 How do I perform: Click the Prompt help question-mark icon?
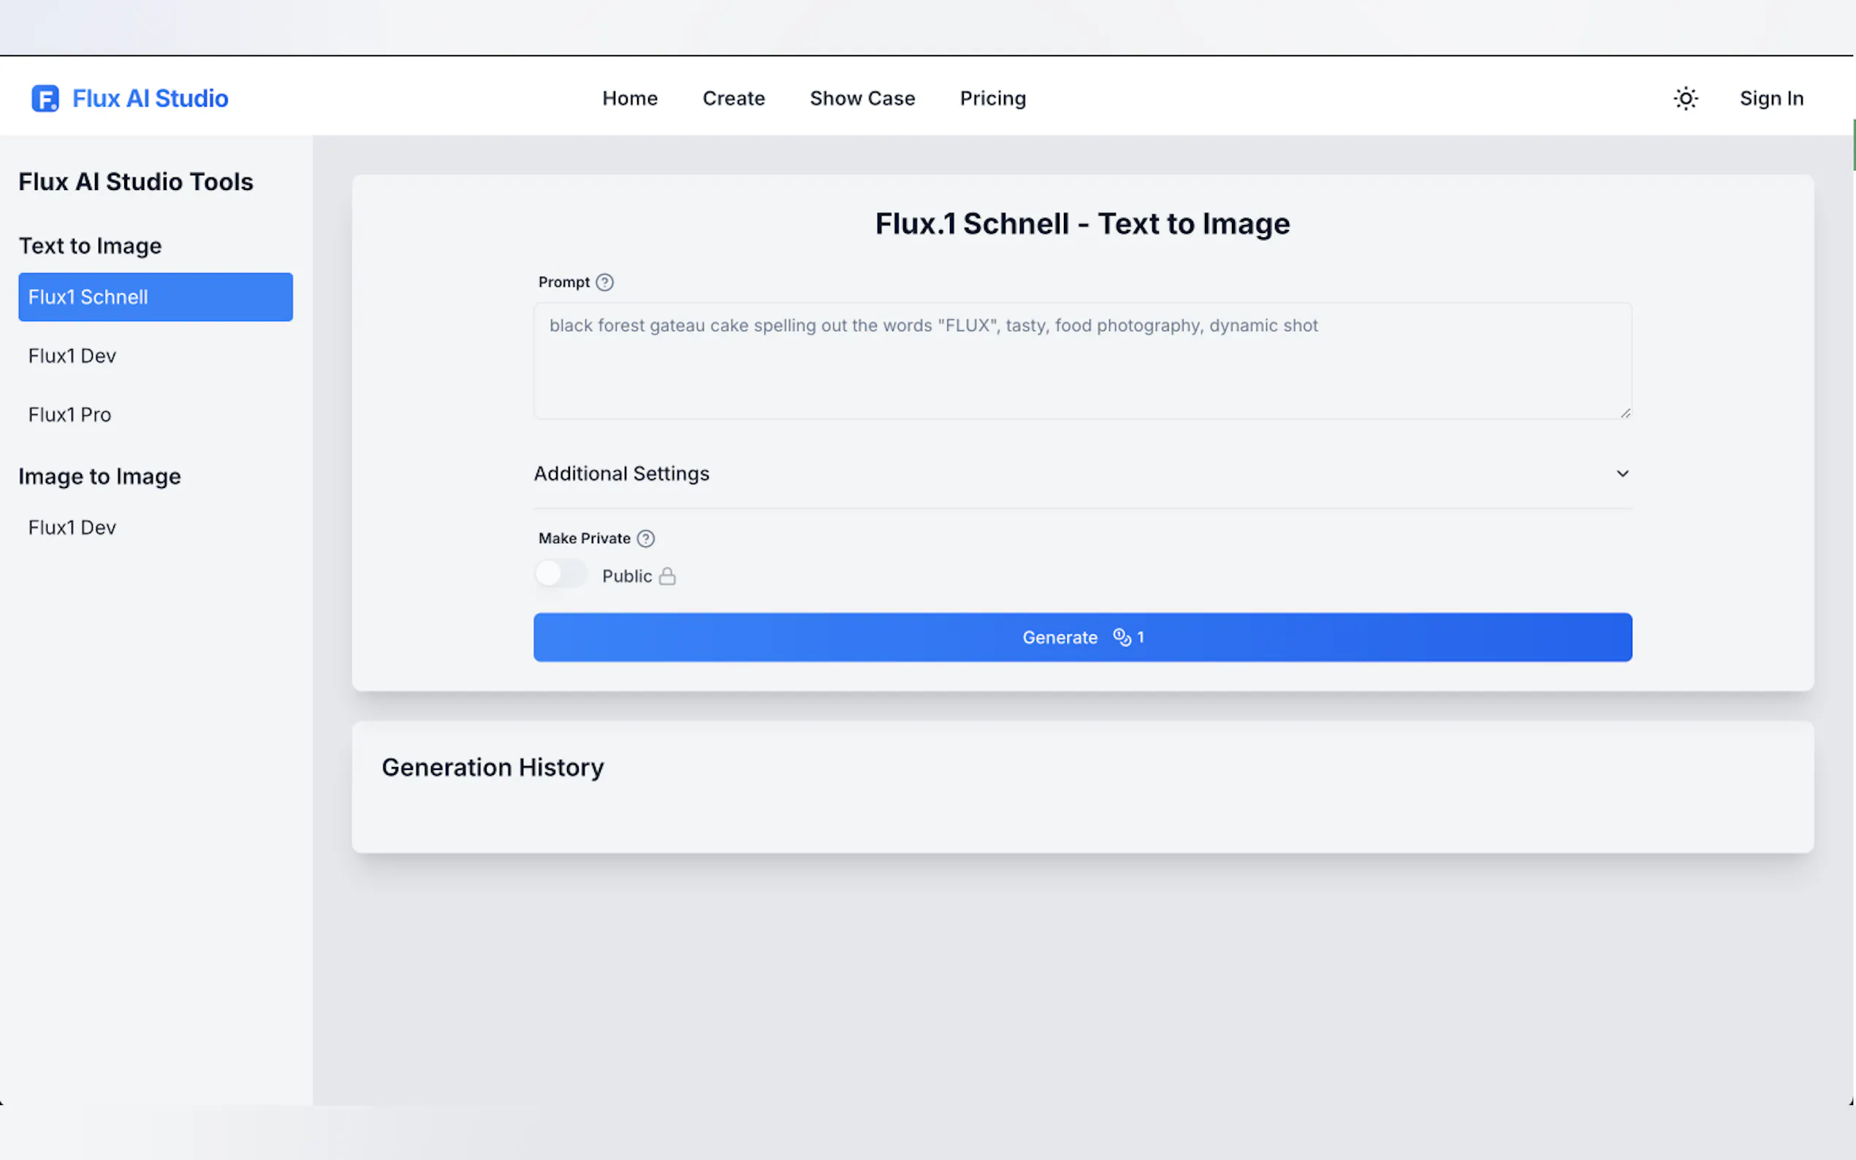(x=604, y=282)
